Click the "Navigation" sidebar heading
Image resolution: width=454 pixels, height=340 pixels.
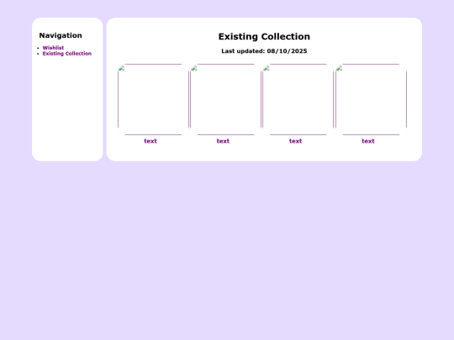point(61,35)
